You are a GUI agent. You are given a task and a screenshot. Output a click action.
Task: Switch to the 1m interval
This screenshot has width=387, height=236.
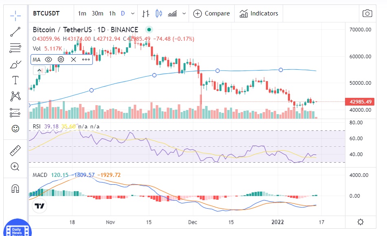82,13
